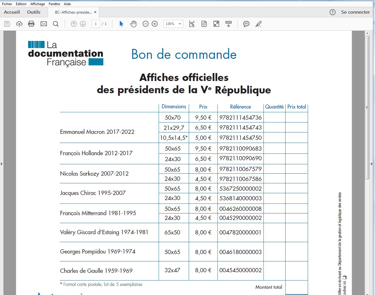Screen dimensions: 375x295
Task: Click the '21x29,7' dimension cell
Action: 174,128
